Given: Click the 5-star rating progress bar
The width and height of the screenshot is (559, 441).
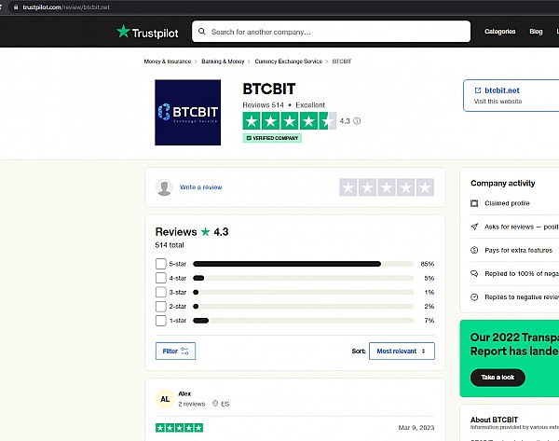Looking at the screenshot, I should 303,264.
